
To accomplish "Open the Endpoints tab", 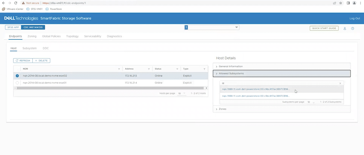I will click(x=16, y=36).
